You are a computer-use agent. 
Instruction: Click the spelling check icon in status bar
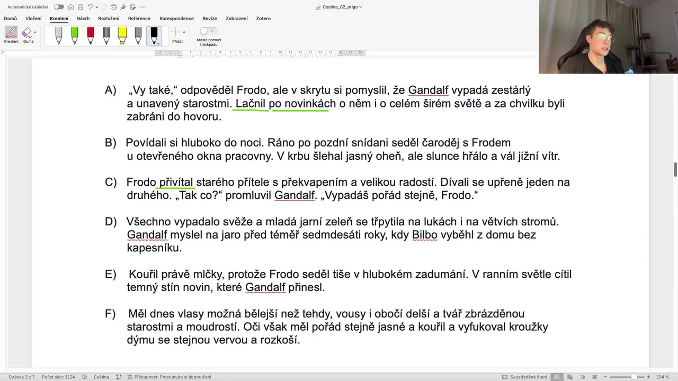(x=85, y=377)
